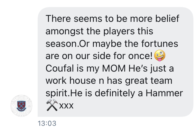The width and height of the screenshot is (196, 129).
Task: Click the grey message bubble background
Action: (x=115, y=62)
